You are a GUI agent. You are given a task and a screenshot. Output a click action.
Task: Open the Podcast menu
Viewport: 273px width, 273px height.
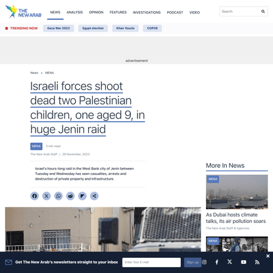175,12
